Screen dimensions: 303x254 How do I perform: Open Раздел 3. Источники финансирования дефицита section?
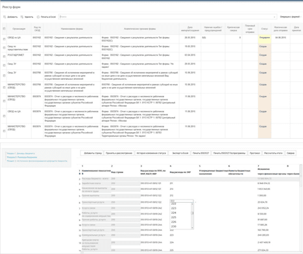37,161
